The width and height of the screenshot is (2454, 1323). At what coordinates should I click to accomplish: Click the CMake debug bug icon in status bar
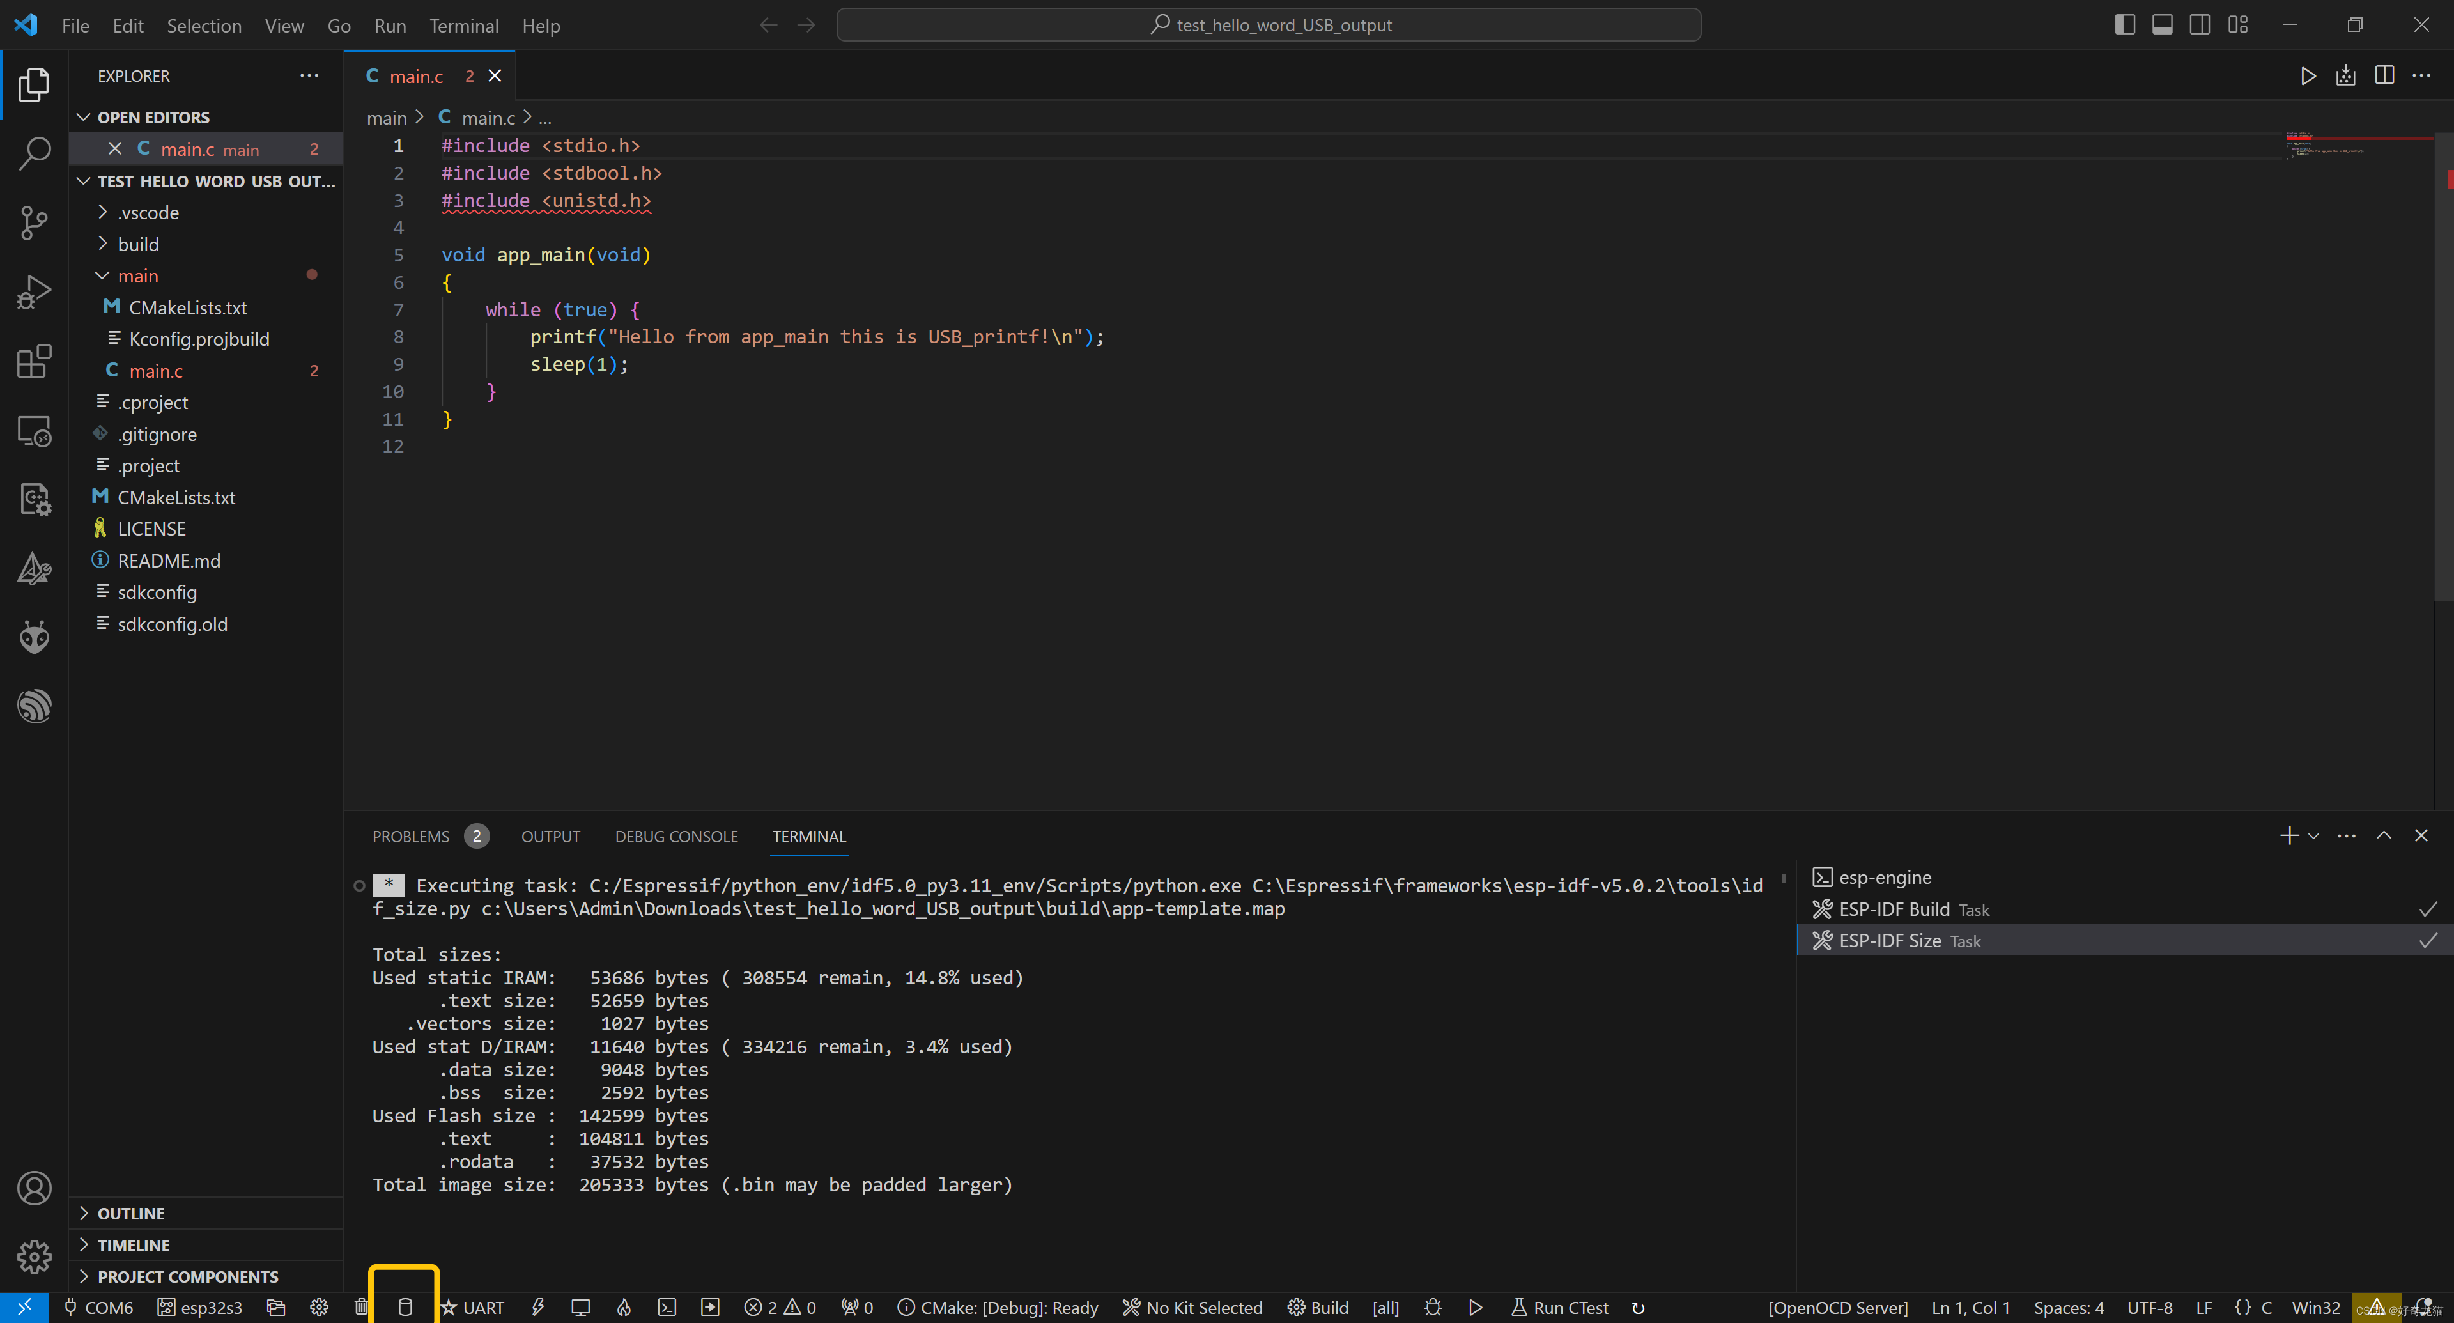coord(1433,1308)
